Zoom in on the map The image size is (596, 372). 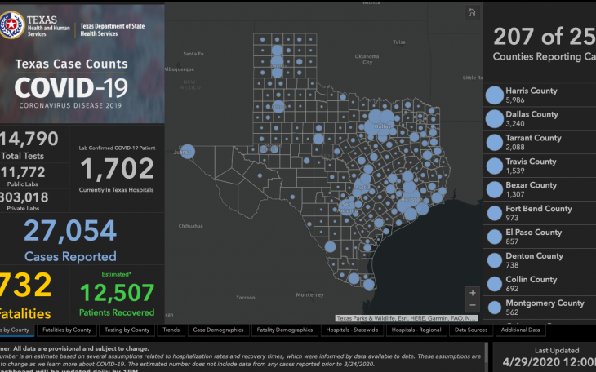point(472,292)
